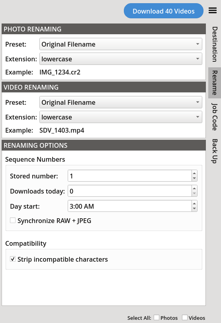This screenshot has width=221, height=323.
Task: Enable Synchronize RAW + JPEG checkbox
Action: pyautogui.click(x=13, y=220)
